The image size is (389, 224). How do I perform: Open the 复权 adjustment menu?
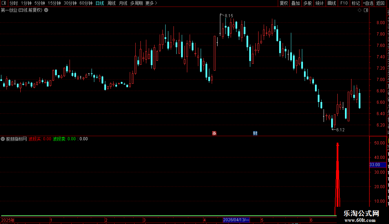pos(284,3)
